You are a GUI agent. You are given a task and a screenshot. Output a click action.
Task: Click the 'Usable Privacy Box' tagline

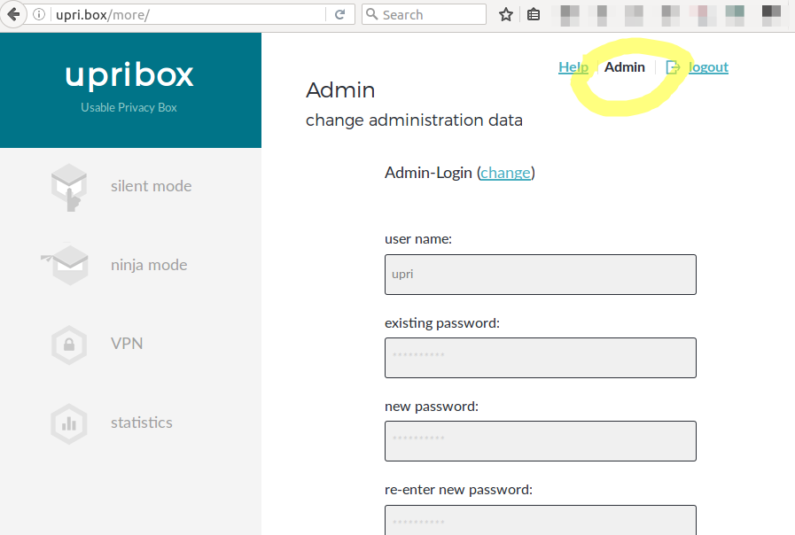pyautogui.click(x=129, y=107)
